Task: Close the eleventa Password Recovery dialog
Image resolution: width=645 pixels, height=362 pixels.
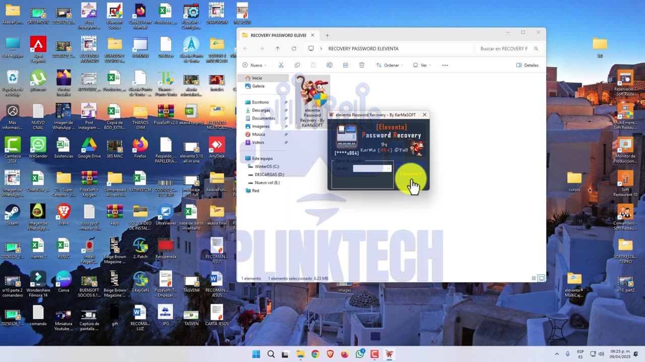Action: tap(424, 115)
